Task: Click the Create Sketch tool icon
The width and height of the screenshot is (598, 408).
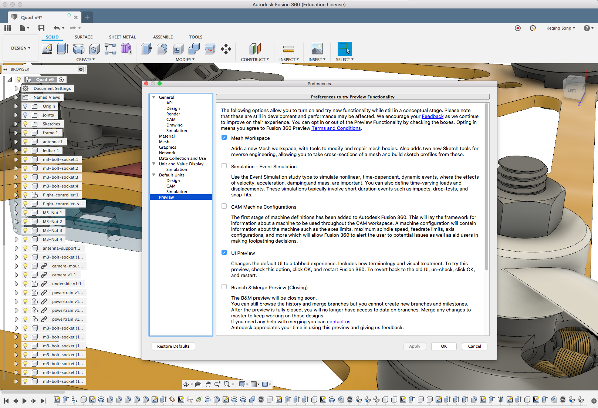Action: (x=47, y=49)
